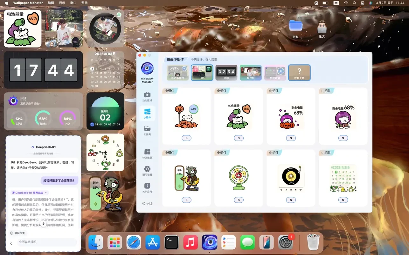
Task: Launch Terminal from the Dock
Action: 171,243
